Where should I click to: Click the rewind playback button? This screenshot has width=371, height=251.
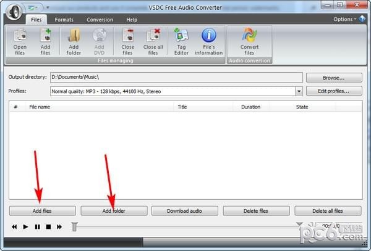14,227
